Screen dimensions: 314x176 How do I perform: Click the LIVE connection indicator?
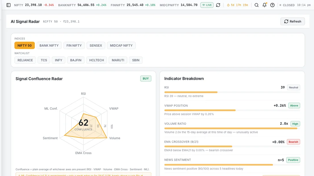point(207,5)
